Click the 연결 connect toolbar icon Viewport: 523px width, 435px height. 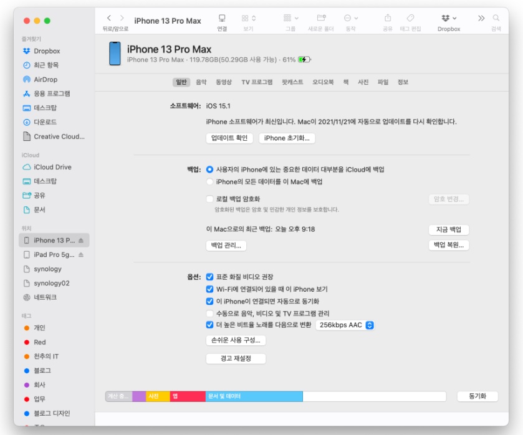[x=222, y=18]
